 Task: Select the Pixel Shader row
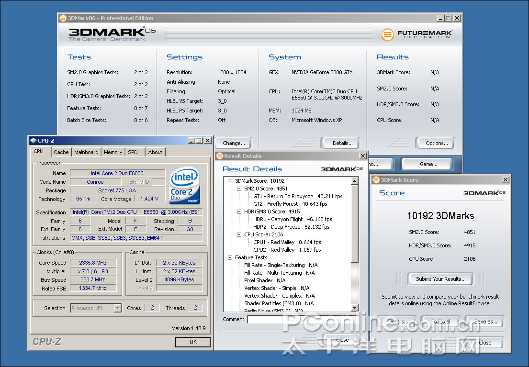pos(265,281)
